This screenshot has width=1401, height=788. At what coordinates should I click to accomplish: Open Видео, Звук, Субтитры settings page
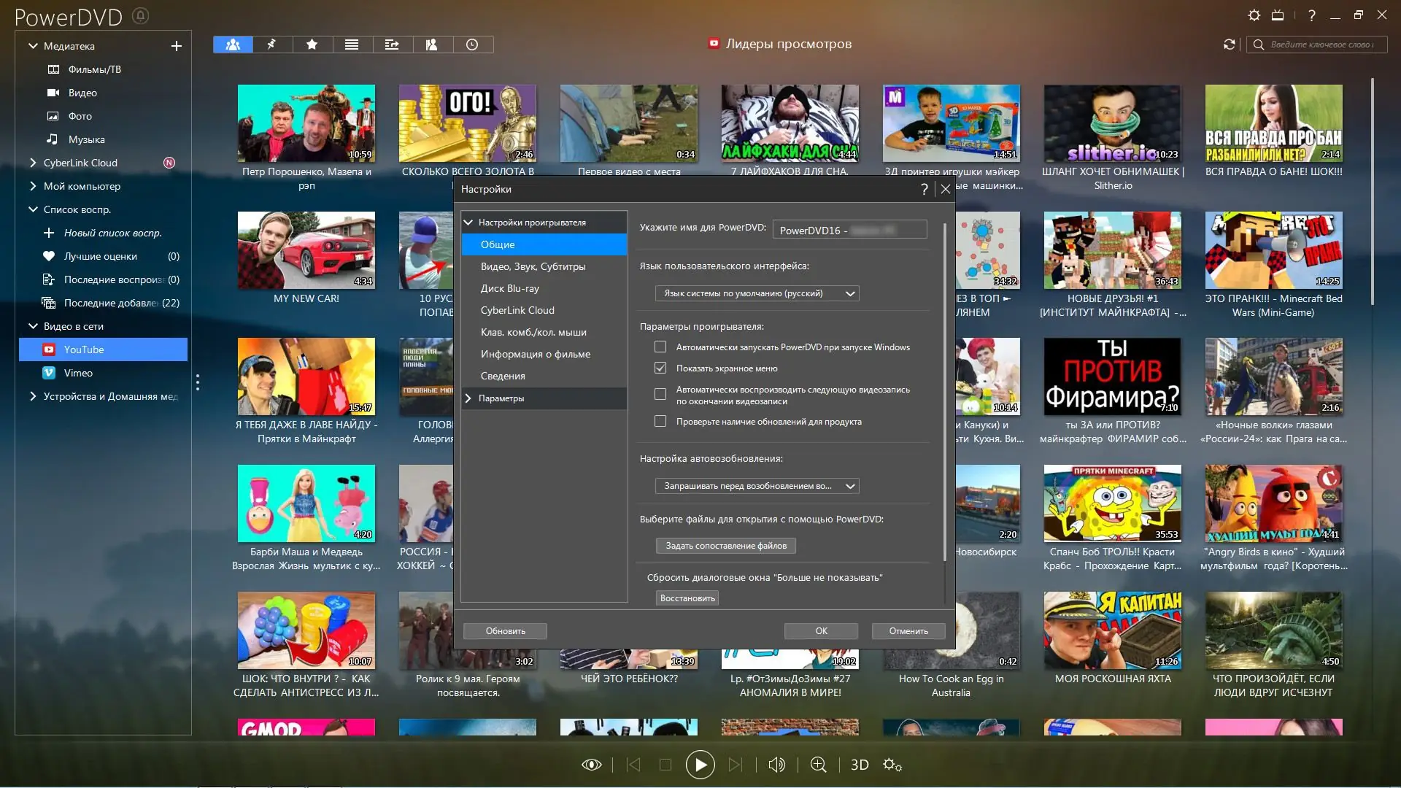pos(533,266)
